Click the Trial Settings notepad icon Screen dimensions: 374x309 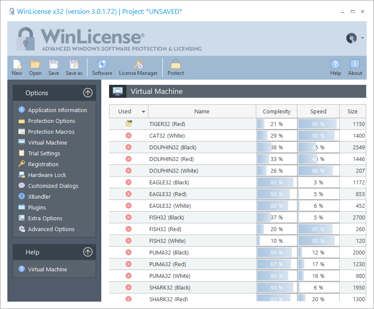coord(22,153)
